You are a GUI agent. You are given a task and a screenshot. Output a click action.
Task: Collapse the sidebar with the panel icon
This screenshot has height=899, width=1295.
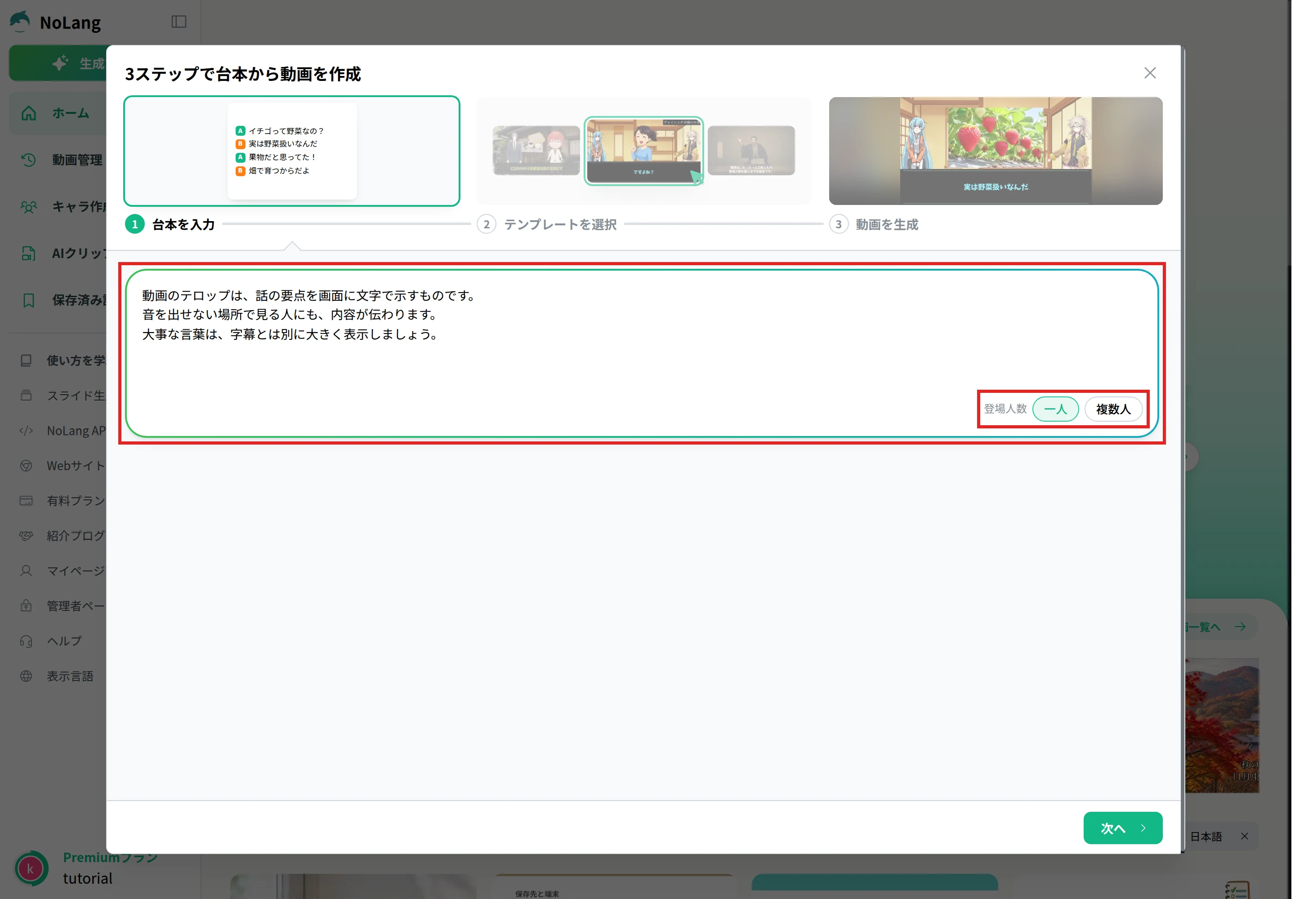179,22
